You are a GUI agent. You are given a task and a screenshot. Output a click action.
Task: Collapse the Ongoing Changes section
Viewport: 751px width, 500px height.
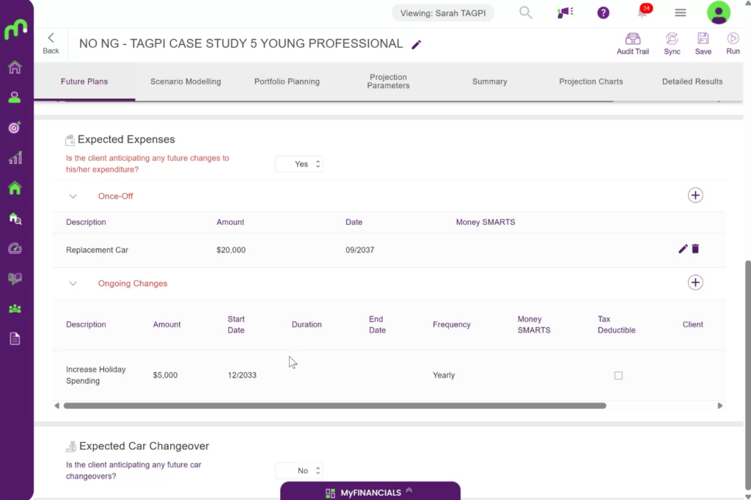point(73,283)
